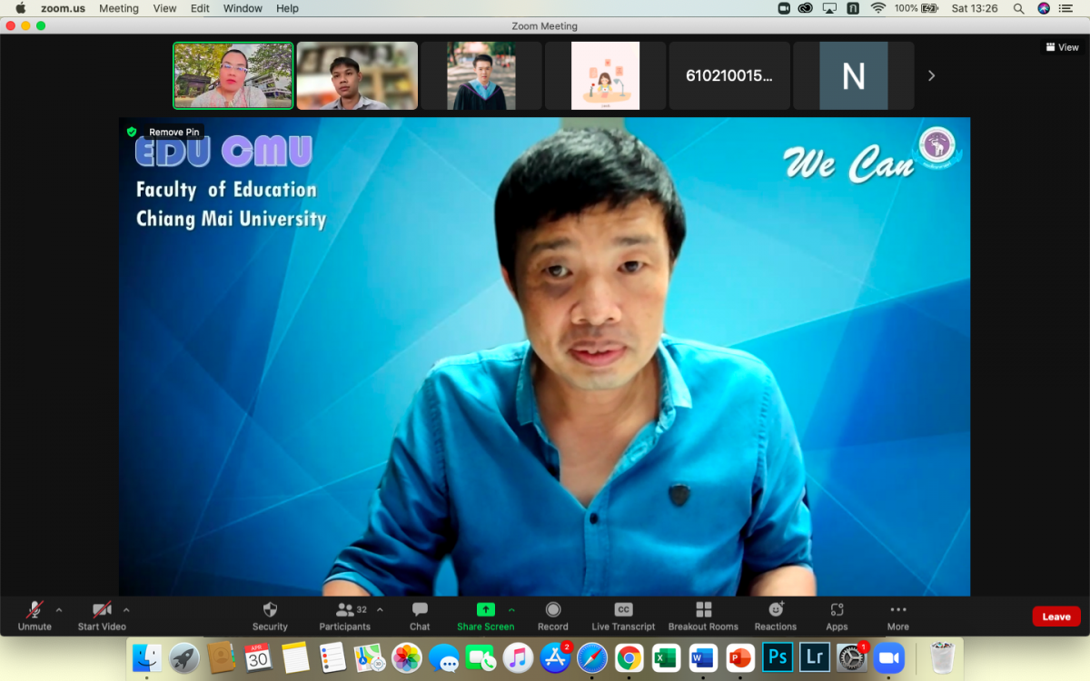This screenshot has height=681, width=1090.
Task: Open the Reactions menu
Action: tap(776, 616)
